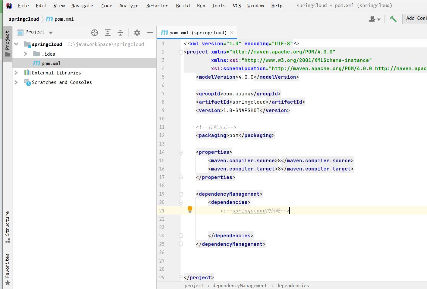Toggle the Favorites tool window stripe button
The height and width of the screenshot is (289, 427).
8,269
